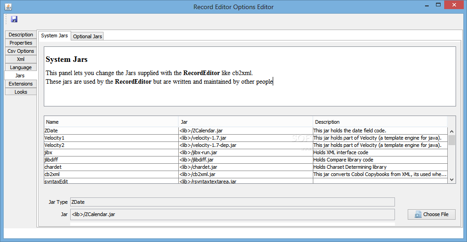Click the Description column header

click(380, 122)
